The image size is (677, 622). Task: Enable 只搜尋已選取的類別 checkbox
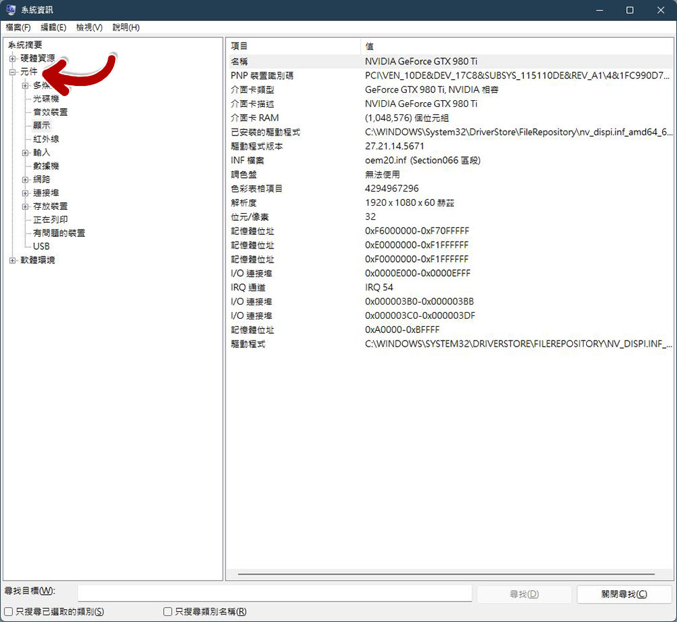pyautogui.click(x=9, y=611)
